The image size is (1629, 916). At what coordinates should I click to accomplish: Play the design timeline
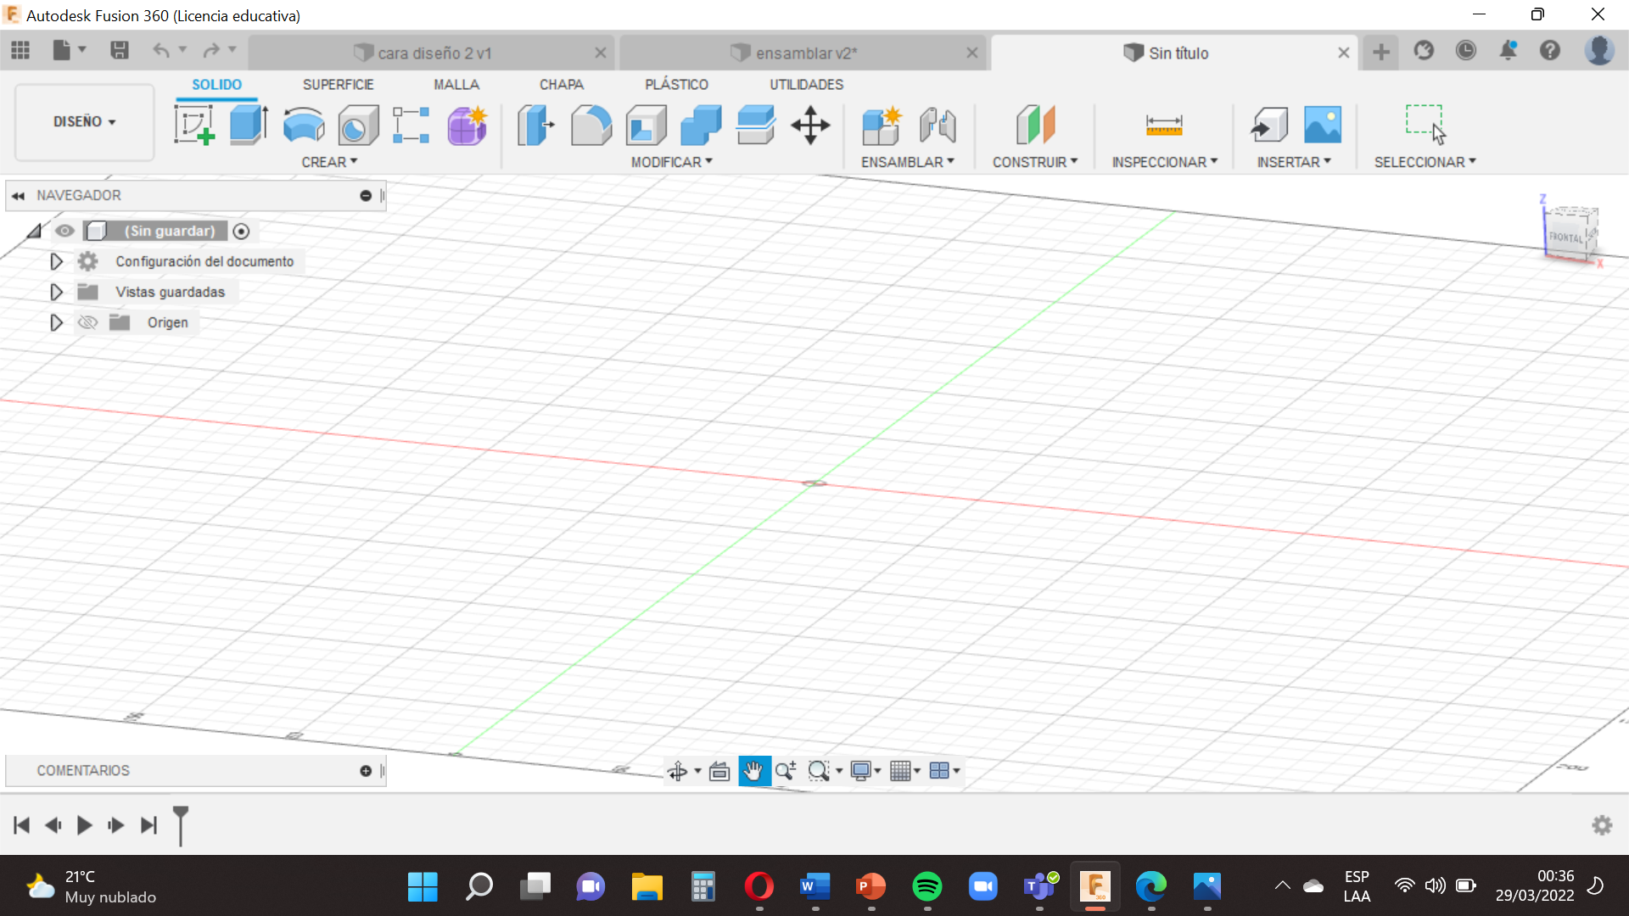tap(84, 825)
